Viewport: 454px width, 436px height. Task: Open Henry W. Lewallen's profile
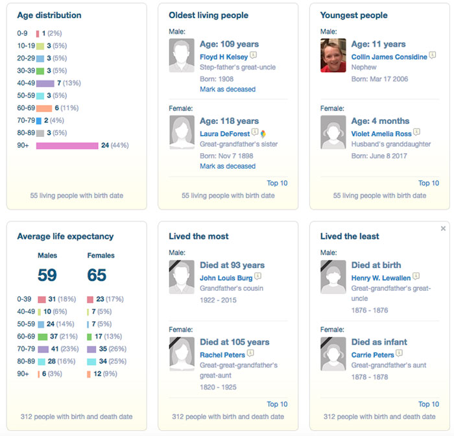[381, 278]
